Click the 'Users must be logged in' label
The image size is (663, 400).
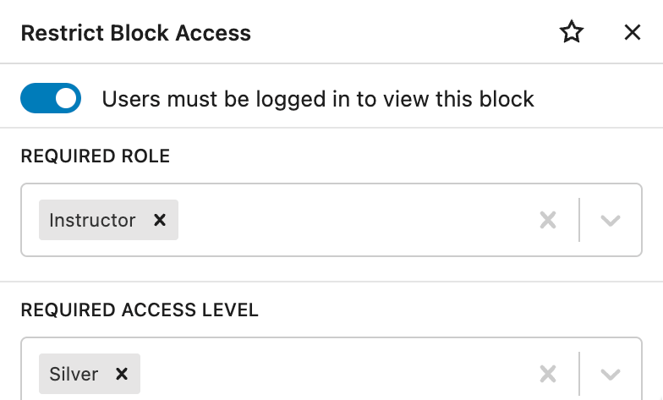pos(318,99)
